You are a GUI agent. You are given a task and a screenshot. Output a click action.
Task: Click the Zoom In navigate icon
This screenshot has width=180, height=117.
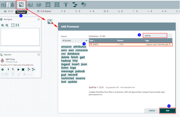3,25
